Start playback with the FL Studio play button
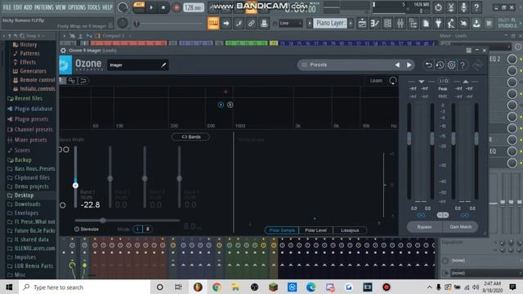The height and width of the screenshot is (294, 523). [151, 7]
